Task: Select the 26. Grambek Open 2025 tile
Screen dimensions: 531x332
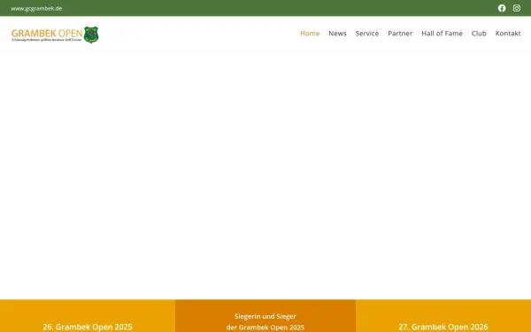Action: click(88, 316)
